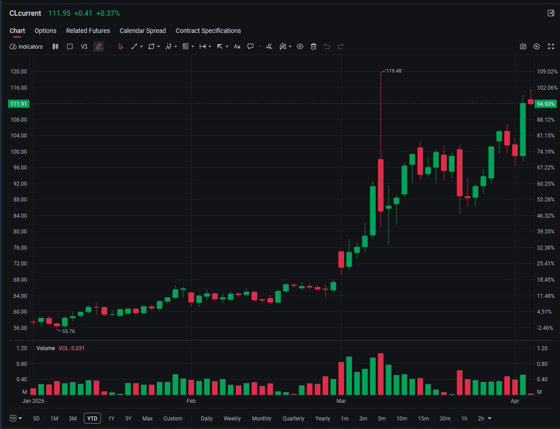Screen dimensions: 560x429
Task: Select the arrow annotation tool
Action: click(220, 47)
